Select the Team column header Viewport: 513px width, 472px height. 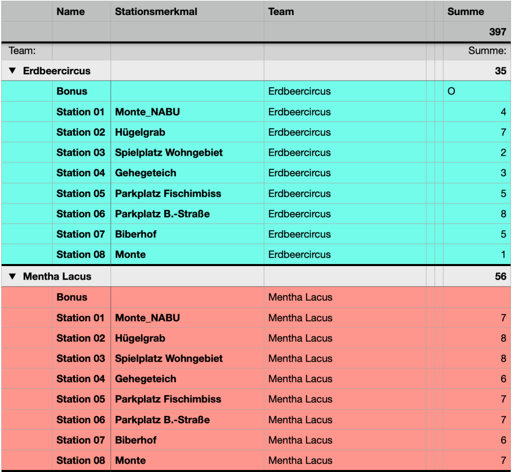pos(281,12)
